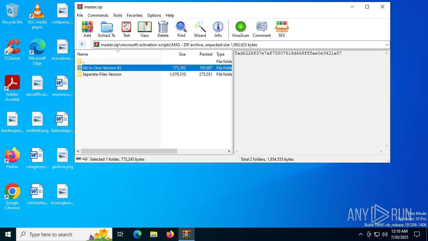This screenshot has width=428, height=241.
Task: Open the View toolbar icon
Action: 144,29
